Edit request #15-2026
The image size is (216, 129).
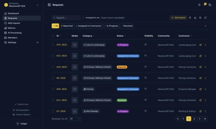pyautogui.click(x=200, y=56)
